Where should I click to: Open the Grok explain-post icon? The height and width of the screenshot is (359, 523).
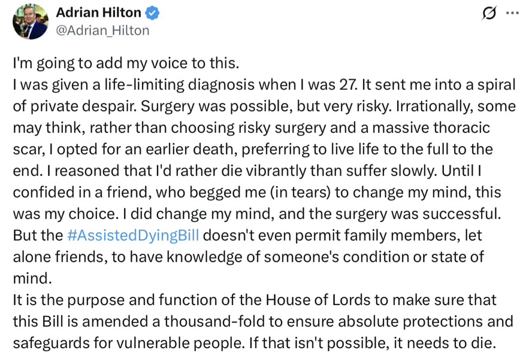489,13
